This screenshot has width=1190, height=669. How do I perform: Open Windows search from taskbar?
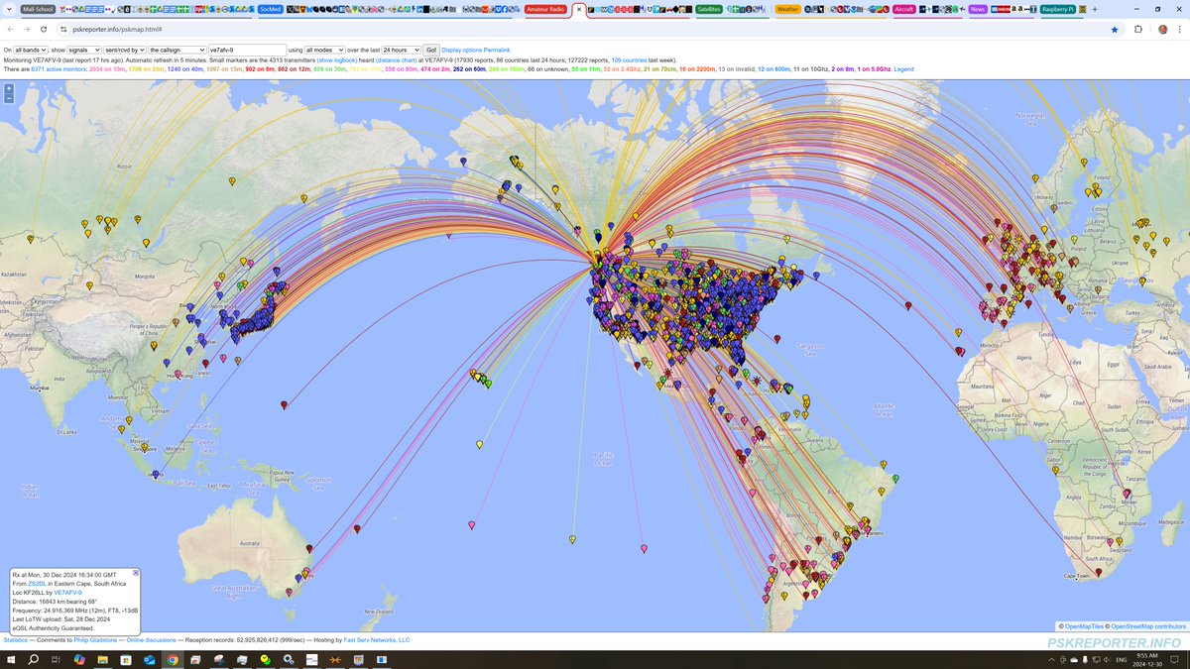[x=33, y=659]
